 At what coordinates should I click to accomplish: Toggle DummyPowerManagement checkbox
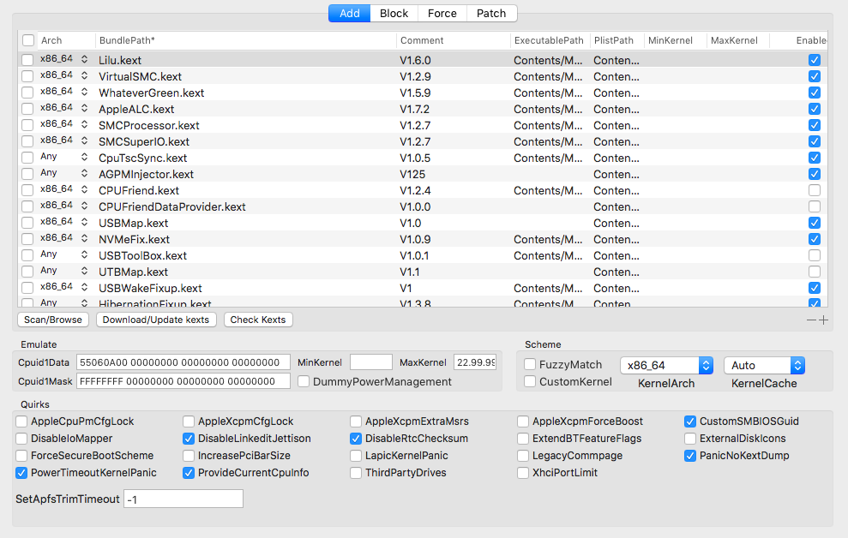[x=304, y=382]
